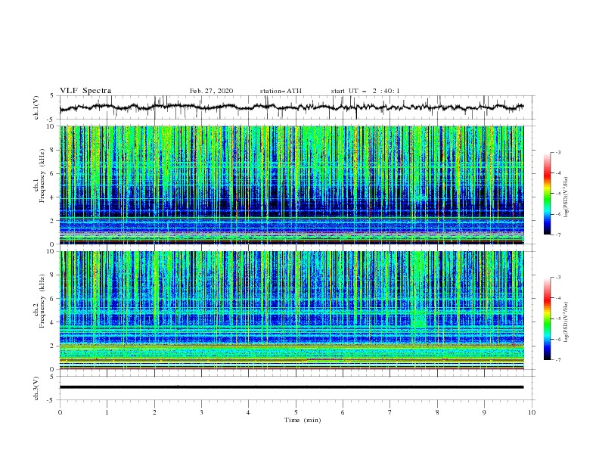Click inside the ch.1 spectrogram panel
Image resolution: width=599 pixels, height=463 pixels.
(x=291, y=185)
